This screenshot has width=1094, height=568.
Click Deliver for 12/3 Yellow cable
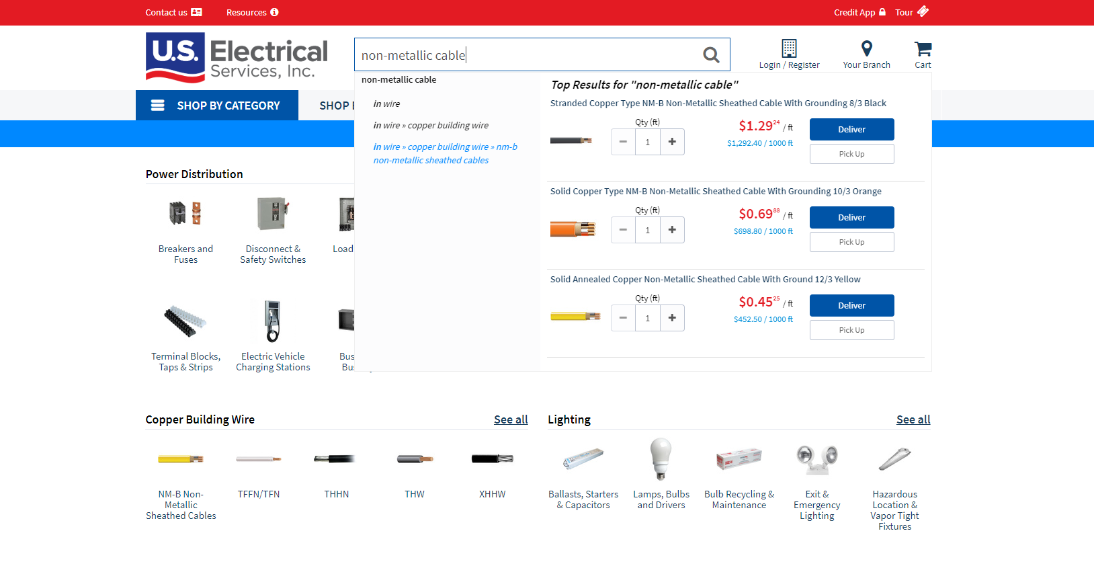pyautogui.click(x=851, y=305)
